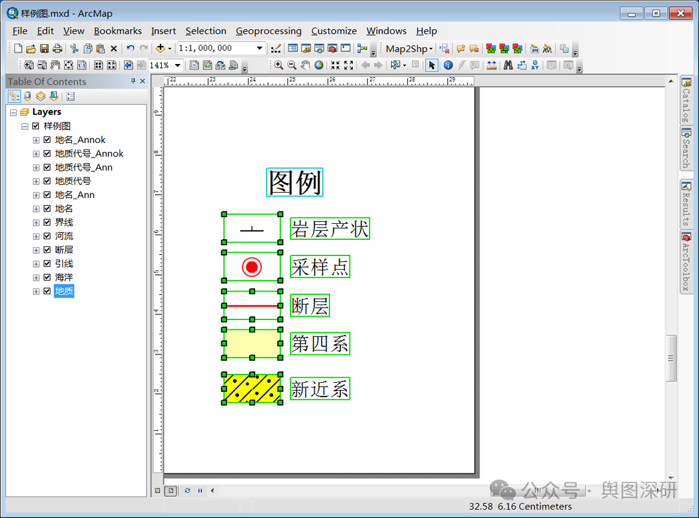Switch to List By Visibility in Table Of Contents
This screenshot has height=518, width=699.
pos(41,96)
